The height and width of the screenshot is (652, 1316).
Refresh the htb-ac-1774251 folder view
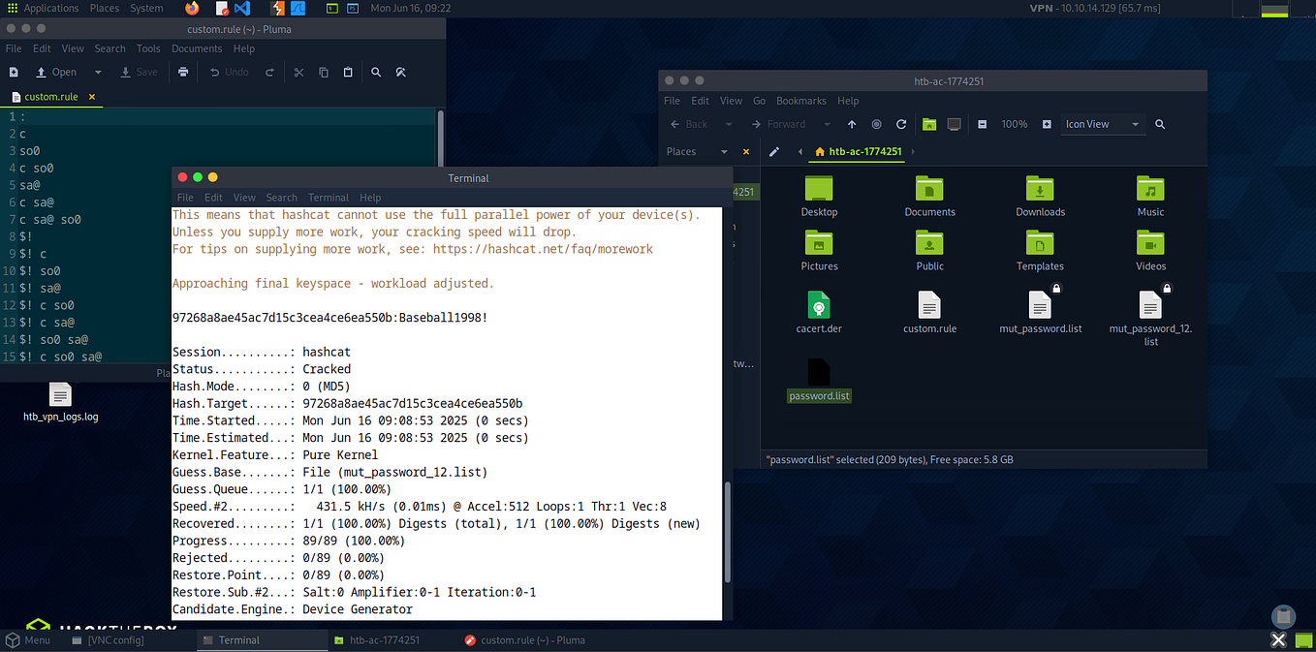tap(901, 124)
